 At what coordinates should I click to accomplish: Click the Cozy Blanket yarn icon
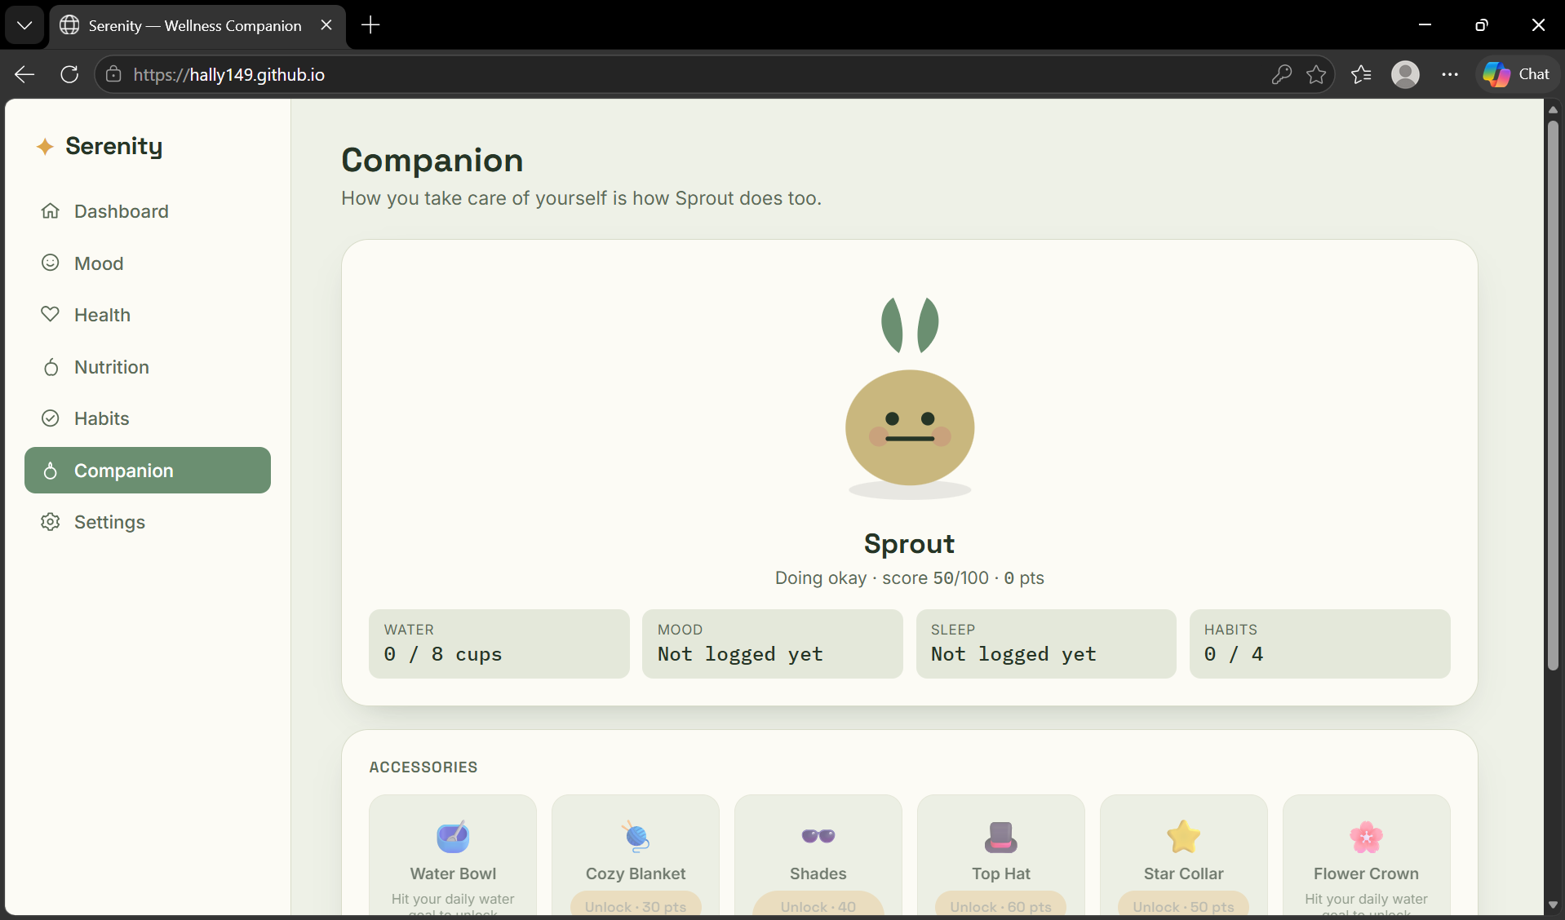636,836
